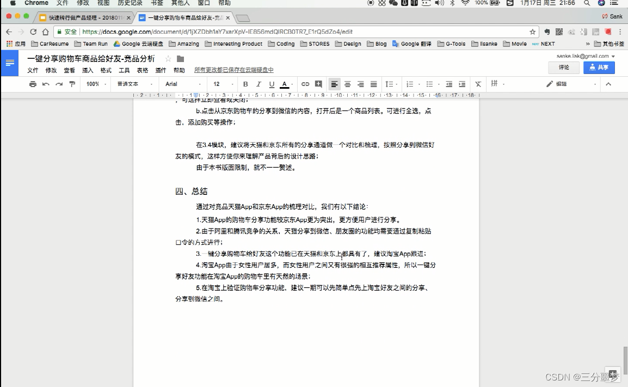
Task: Click the Explore button at bottom right
Action: click(x=612, y=374)
